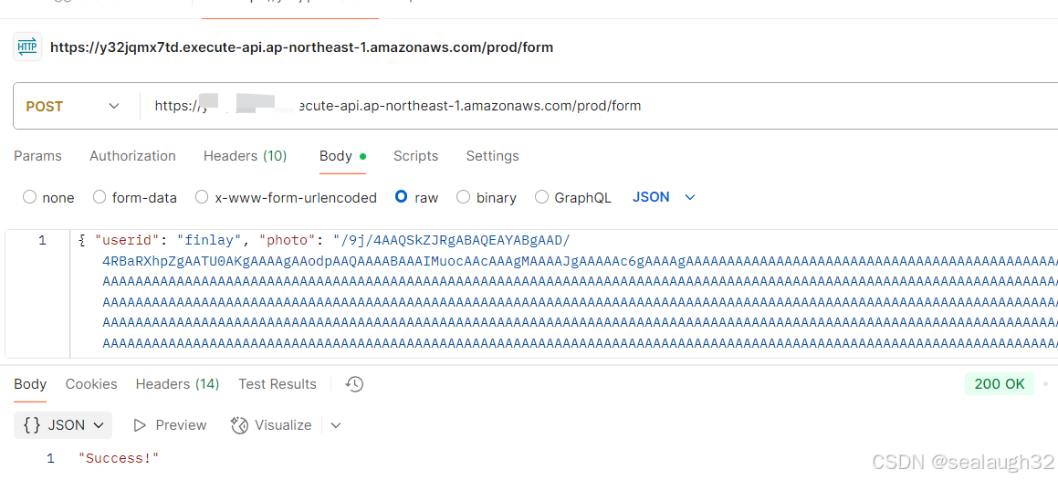The width and height of the screenshot is (1058, 480).
Task: Open the response Body tab
Action: click(30, 384)
